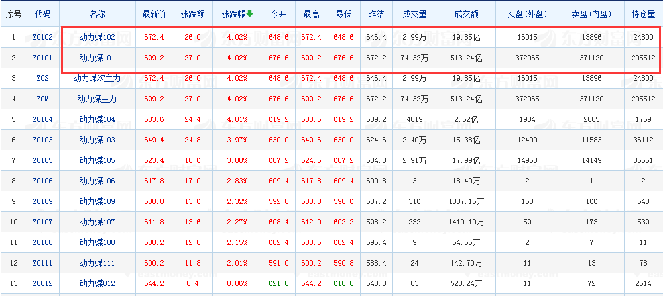This screenshot has height=296, width=663.
Task: Click the 代码 column header
Action: pyautogui.click(x=42, y=14)
